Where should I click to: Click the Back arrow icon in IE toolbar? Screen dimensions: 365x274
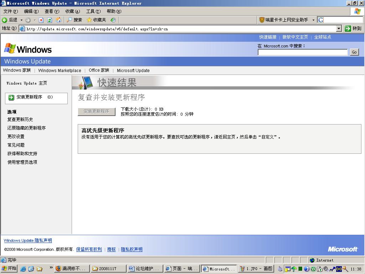4,20
